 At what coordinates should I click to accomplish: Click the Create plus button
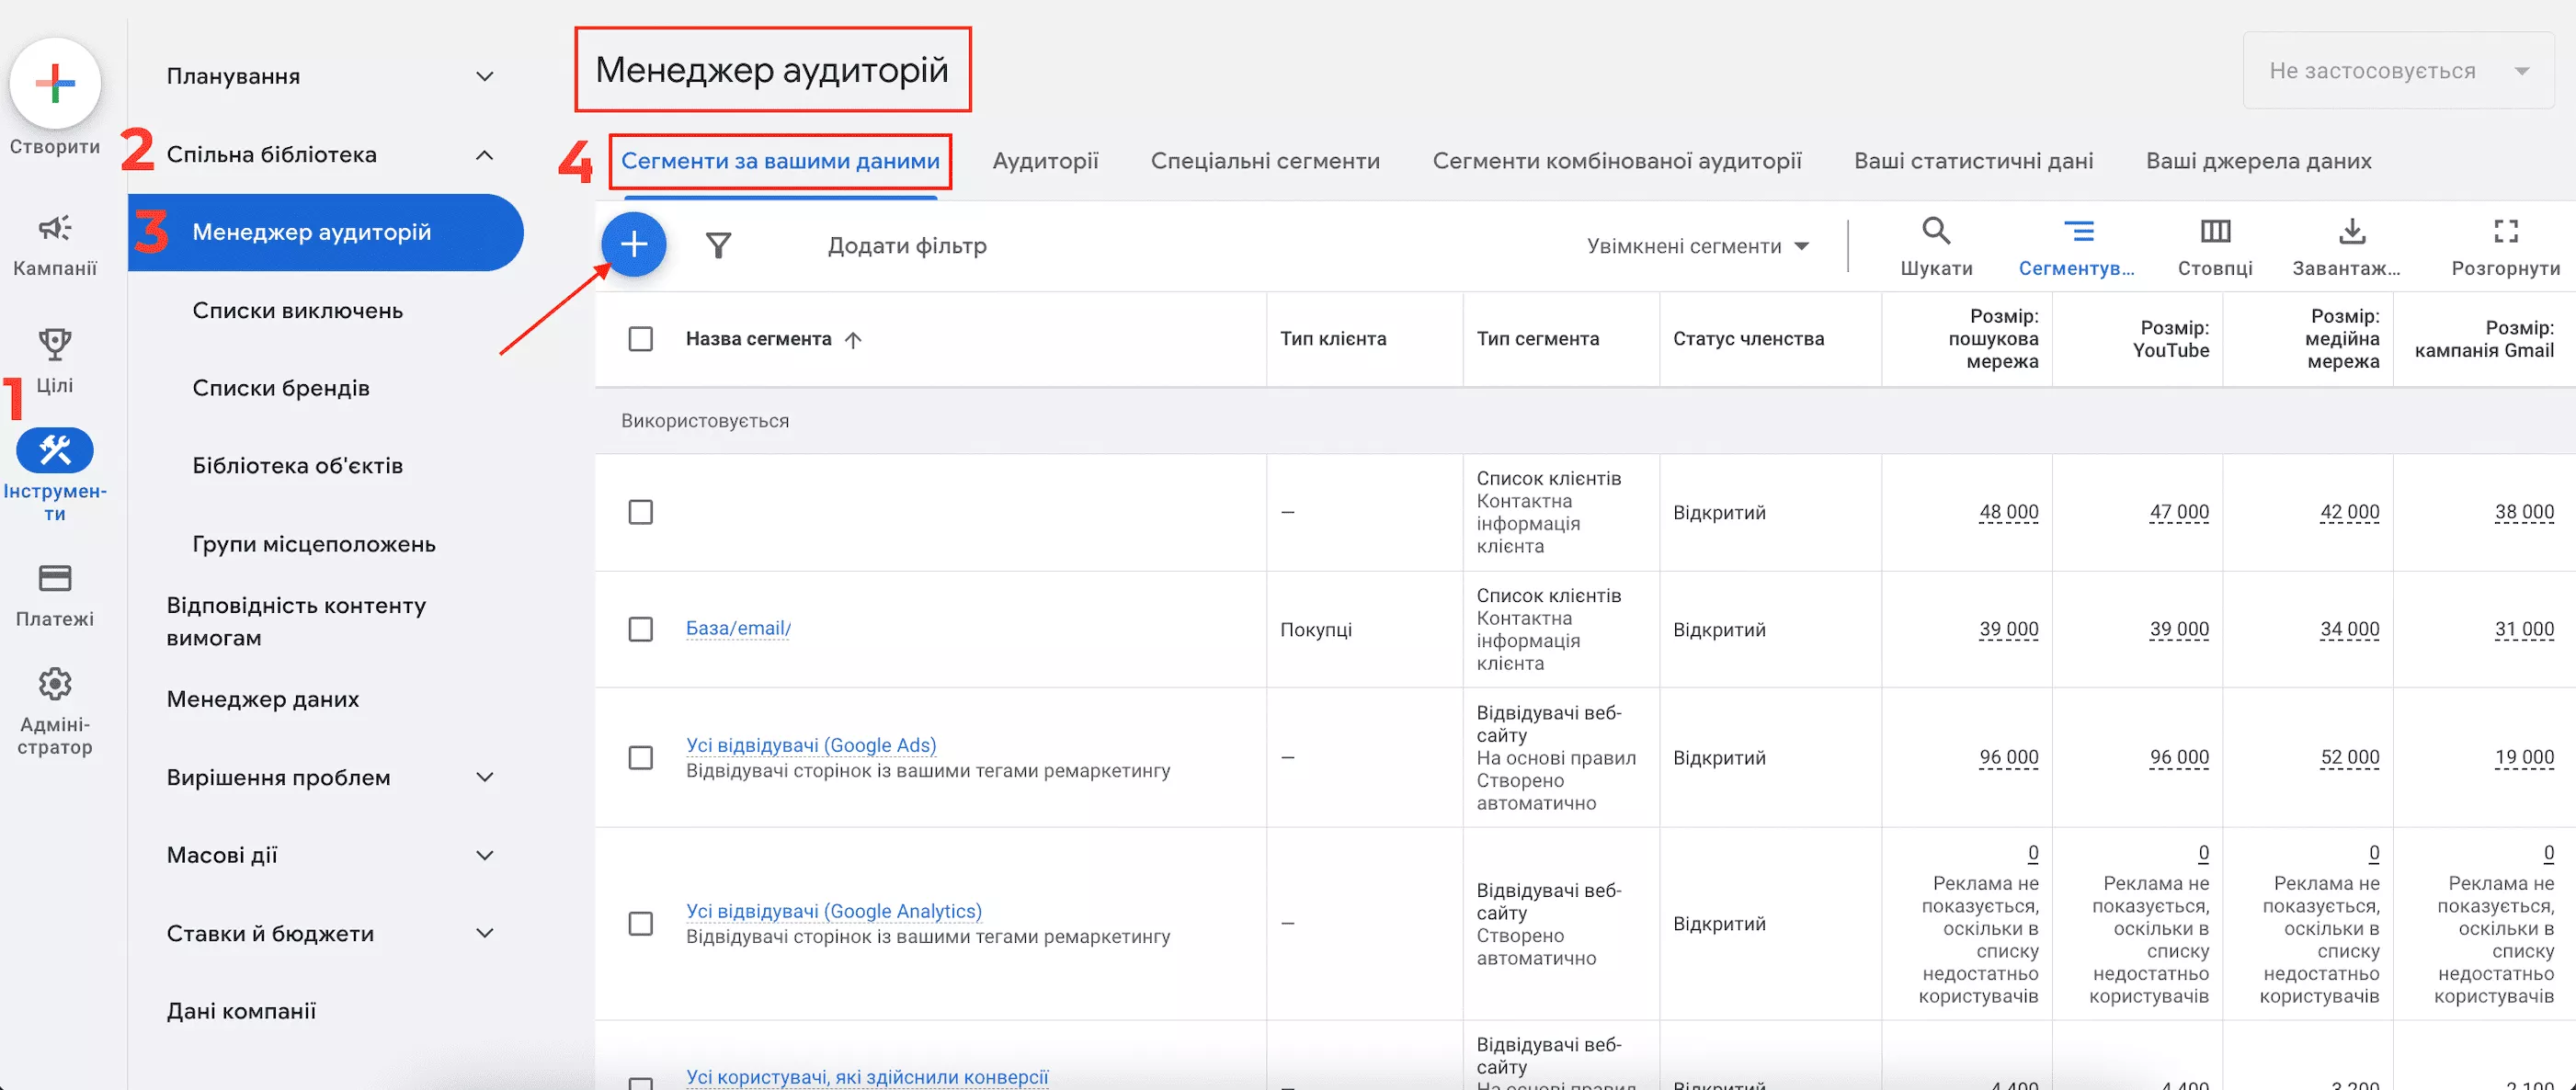point(55,83)
